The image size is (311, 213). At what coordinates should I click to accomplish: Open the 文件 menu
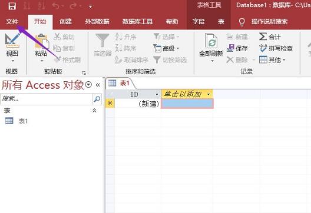coord(12,21)
